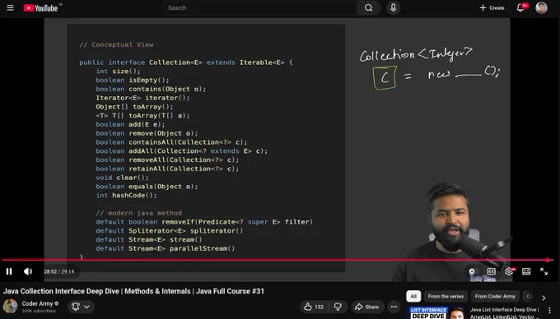
Task: Select the All filter chip
Action: [x=413, y=296]
